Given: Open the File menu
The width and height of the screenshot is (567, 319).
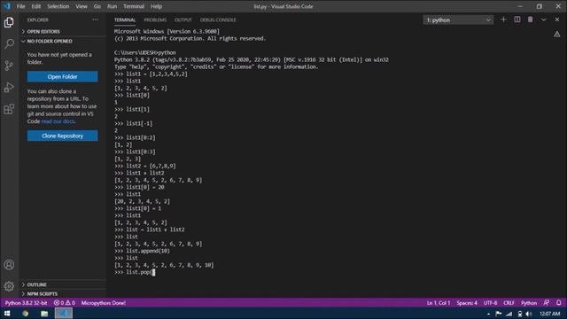Looking at the screenshot, I should point(20,6).
